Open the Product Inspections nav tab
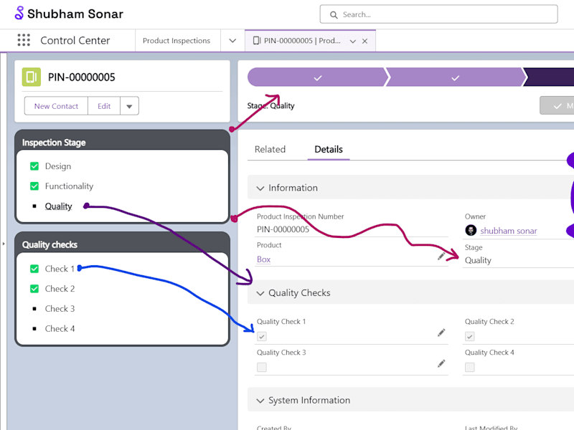The image size is (574, 430). coord(177,41)
